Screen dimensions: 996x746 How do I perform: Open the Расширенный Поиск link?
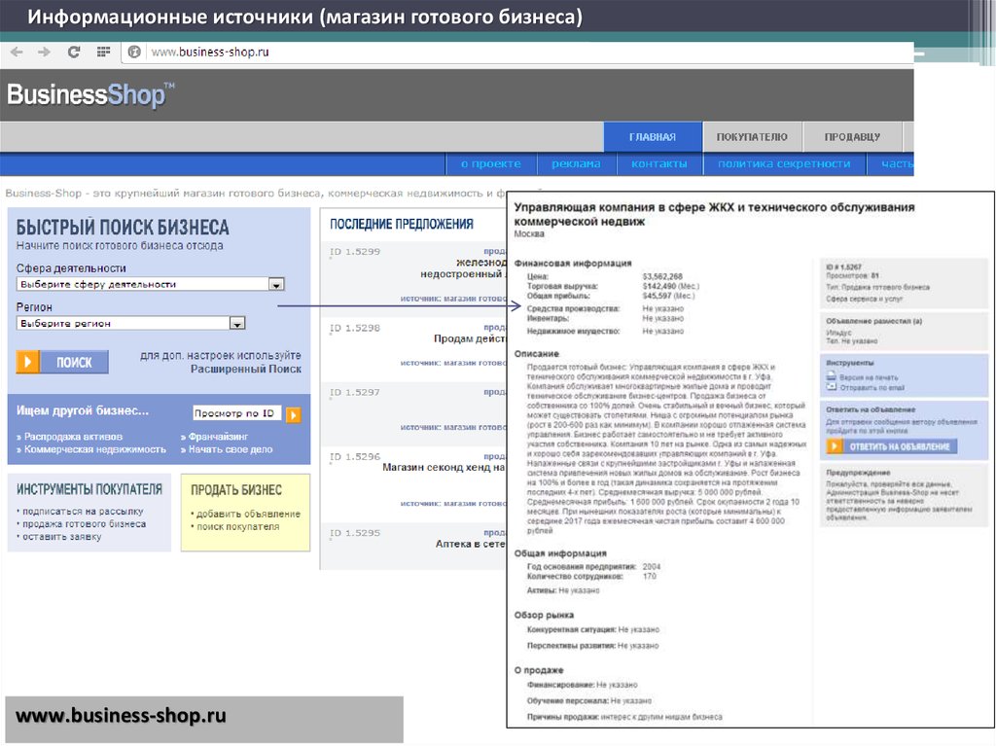[245, 370]
